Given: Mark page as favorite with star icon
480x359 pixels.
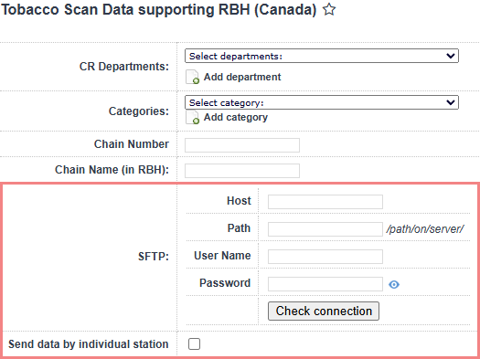Looking at the screenshot, I should click(329, 9).
